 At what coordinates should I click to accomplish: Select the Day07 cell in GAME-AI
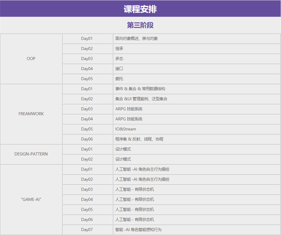coord(87,230)
